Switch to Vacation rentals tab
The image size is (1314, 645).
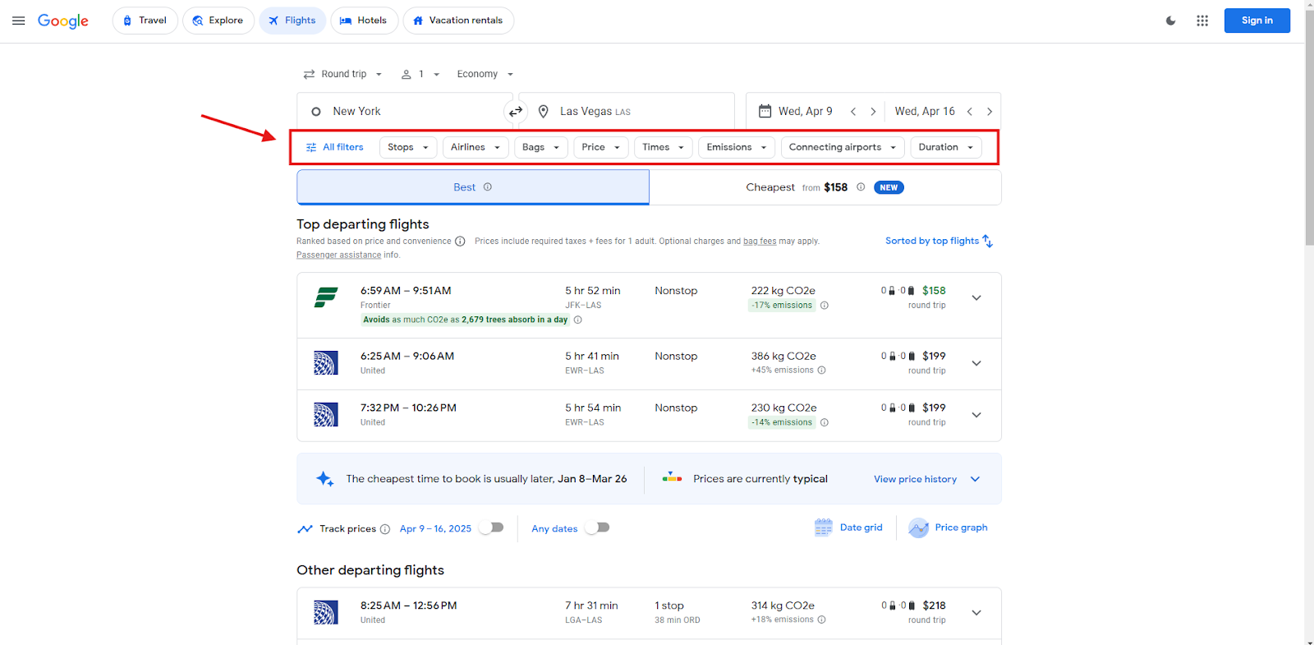click(x=458, y=21)
